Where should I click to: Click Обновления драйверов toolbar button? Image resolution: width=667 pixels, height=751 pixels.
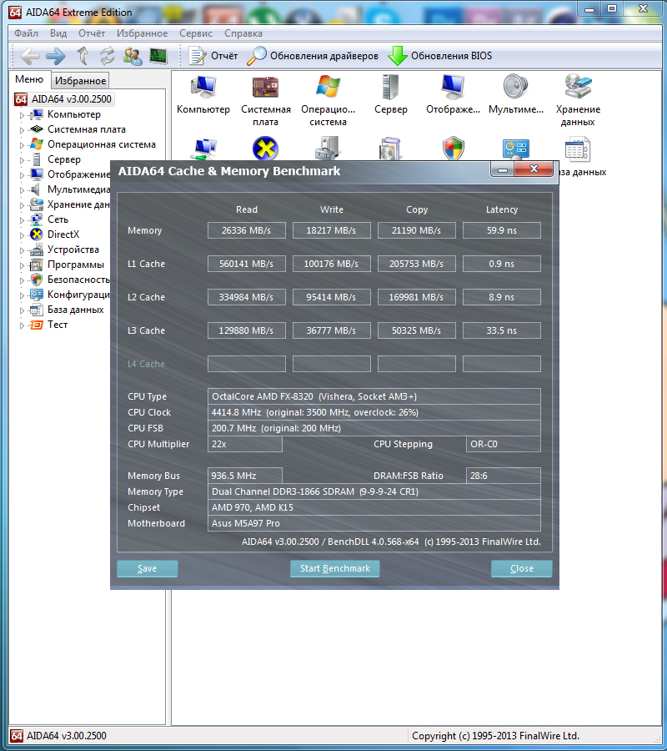pos(313,56)
